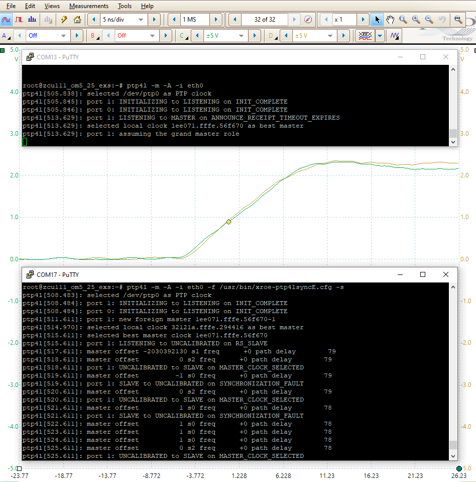The height and width of the screenshot is (482, 476).
Task: Activate Persistence mode icon
Action: click(x=19, y=20)
